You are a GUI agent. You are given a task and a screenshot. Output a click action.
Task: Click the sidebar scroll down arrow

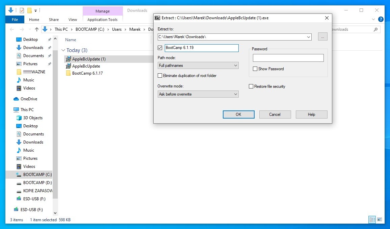coord(55,213)
